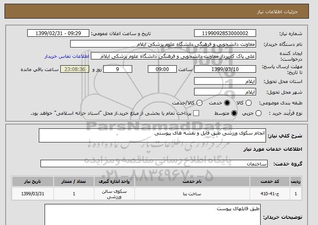Select the خدمت radio button
The width and height of the screenshot is (318, 225).
pos(227,103)
